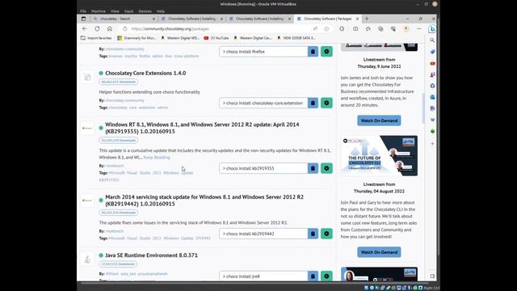Open the View menu in VirtualBox
Screen dimensions: 517x291
[x=115, y=11]
